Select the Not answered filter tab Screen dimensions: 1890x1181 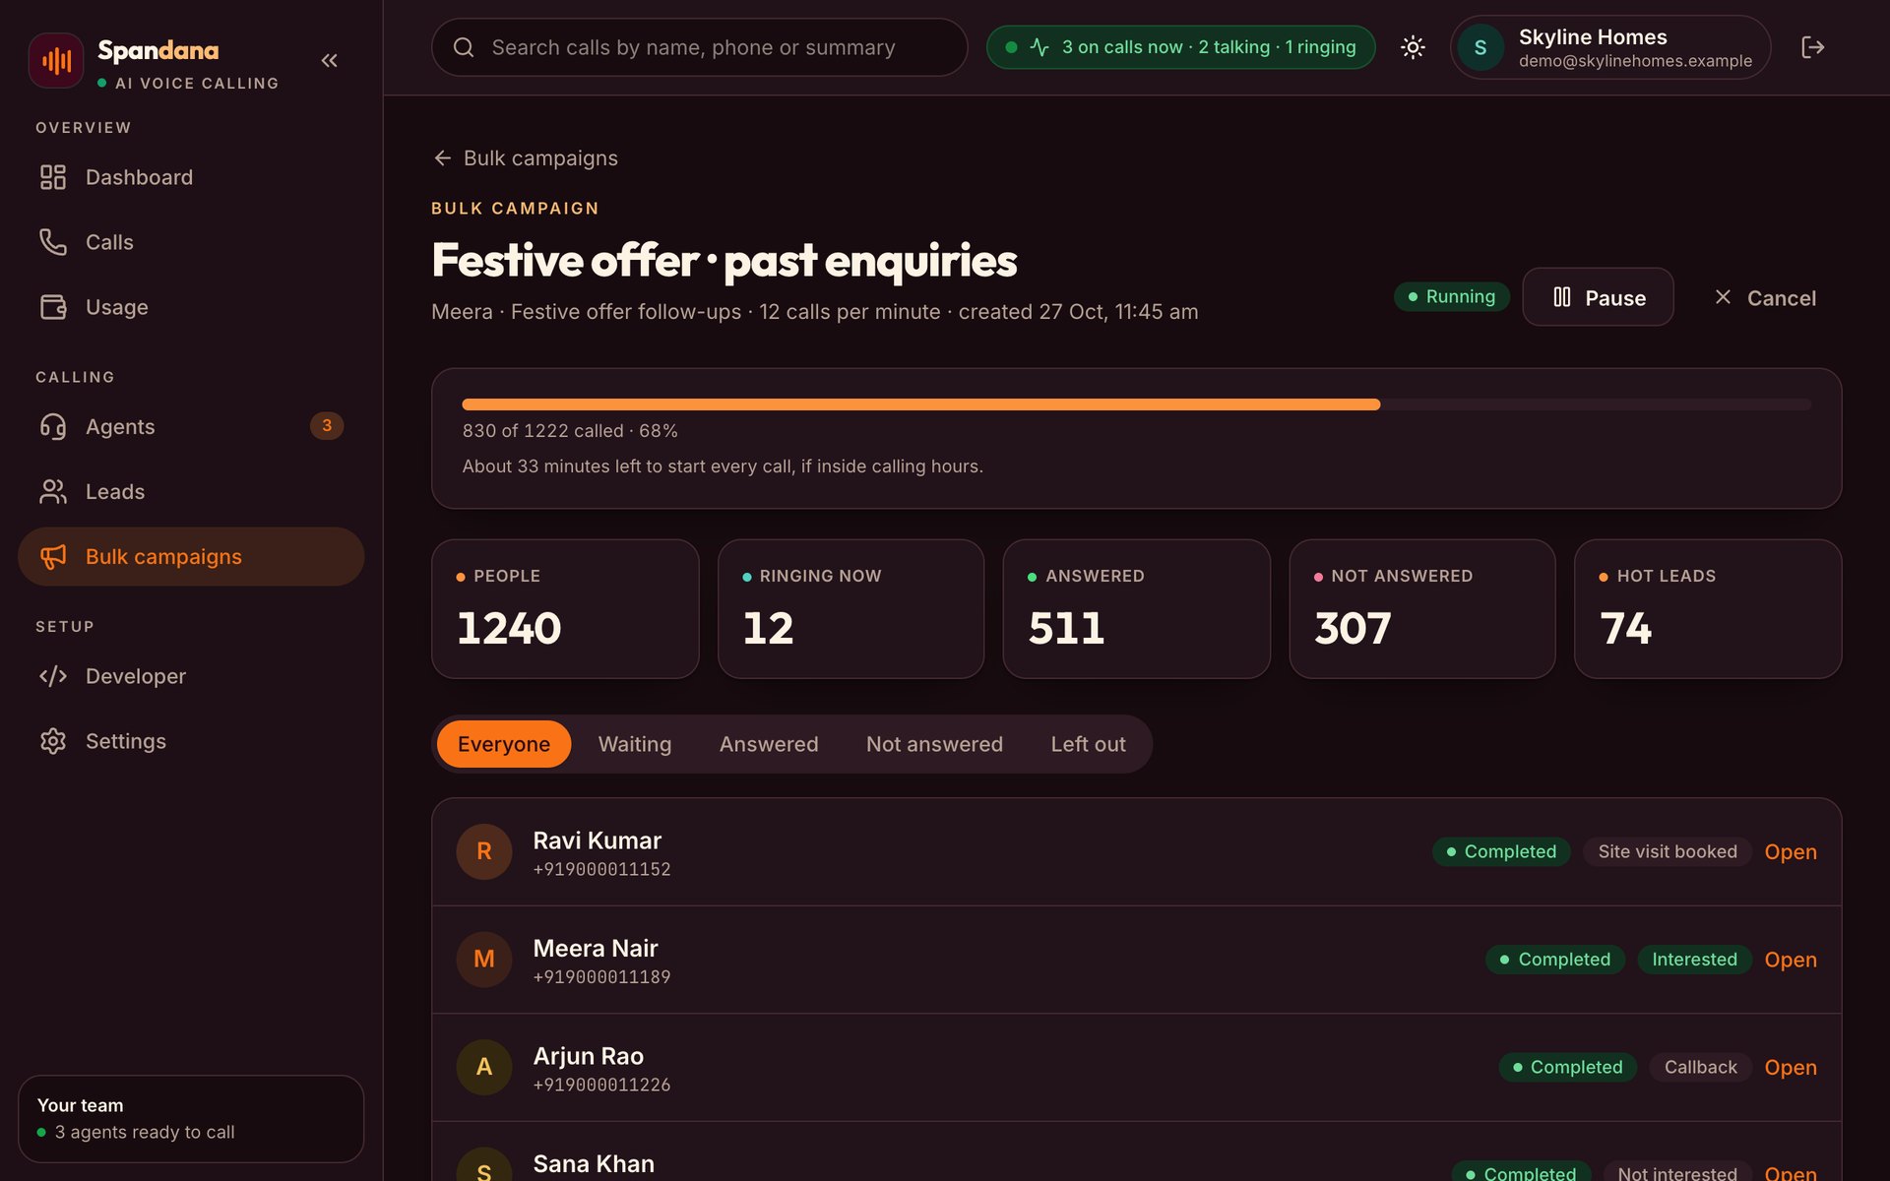coord(934,744)
